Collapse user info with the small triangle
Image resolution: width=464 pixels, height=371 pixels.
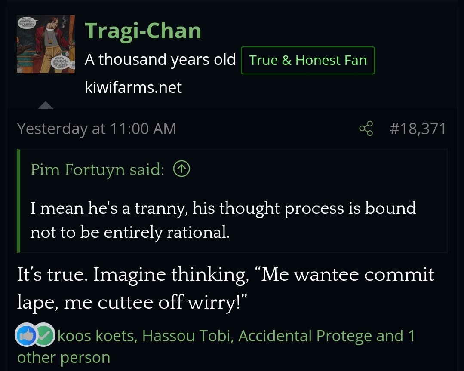(46, 105)
